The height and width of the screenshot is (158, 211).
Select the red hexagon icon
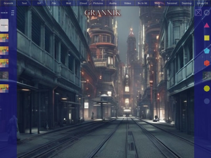(207, 63)
